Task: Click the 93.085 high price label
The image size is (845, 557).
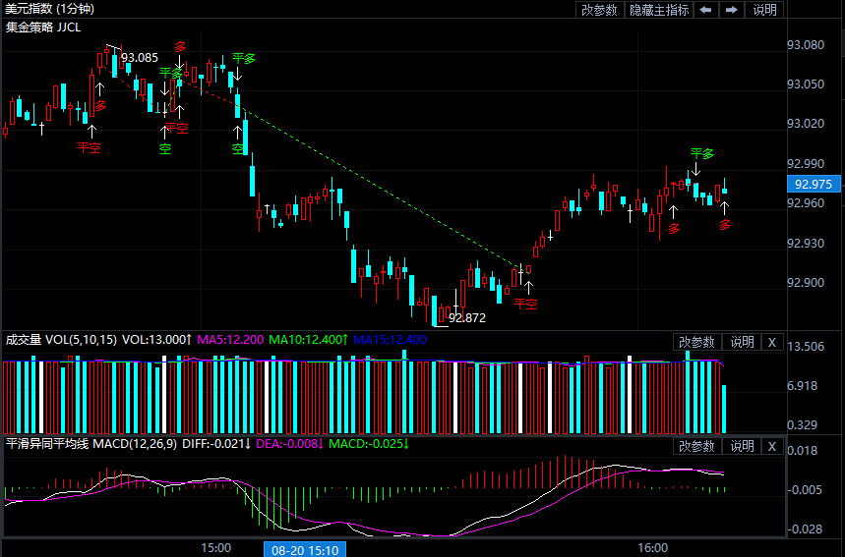Action: (x=139, y=58)
